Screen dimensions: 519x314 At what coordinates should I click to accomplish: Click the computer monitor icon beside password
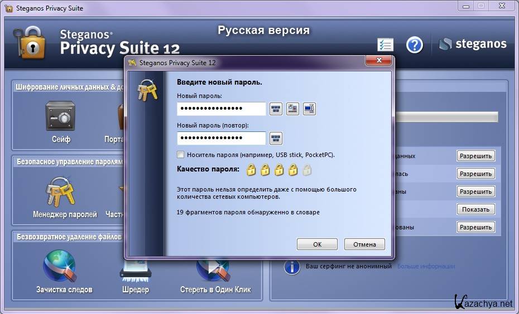pyautogui.click(x=309, y=109)
